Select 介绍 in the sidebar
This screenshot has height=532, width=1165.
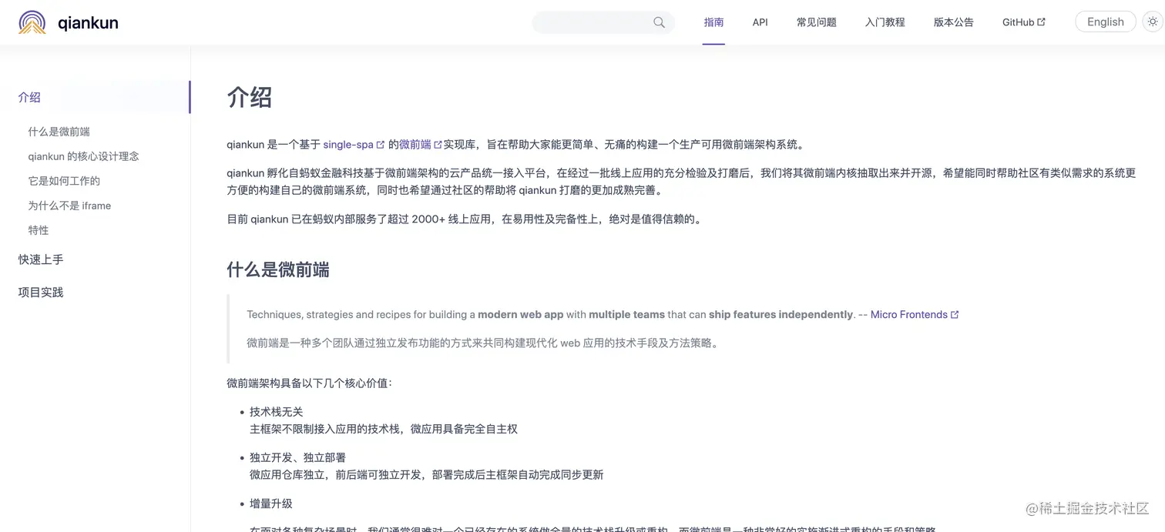[x=29, y=97]
